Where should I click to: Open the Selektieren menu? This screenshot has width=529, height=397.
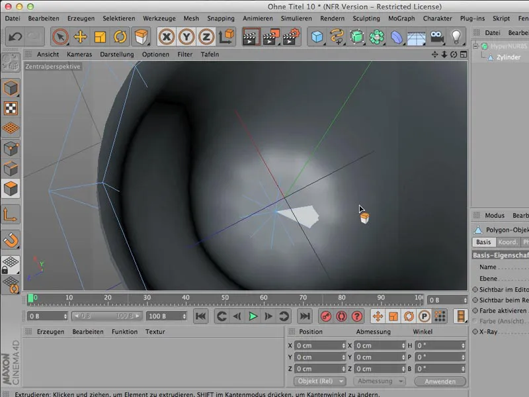[x=119, y=19]
